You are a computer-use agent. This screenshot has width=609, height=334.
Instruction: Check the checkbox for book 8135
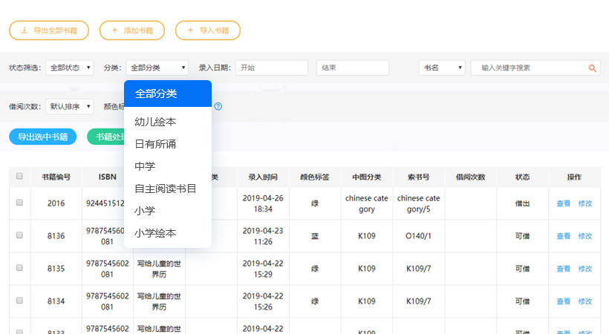tap(19, 268)
